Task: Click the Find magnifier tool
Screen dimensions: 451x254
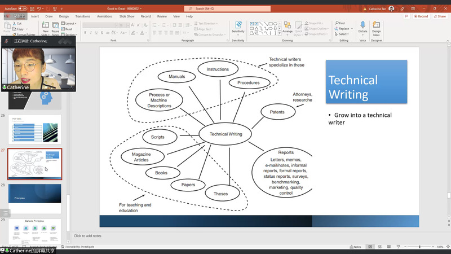Action: [x=342, y=23]
